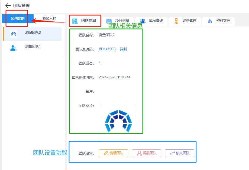Click 复制 to copy the invite code
249x170 pixels.
[x=123, y=49]
